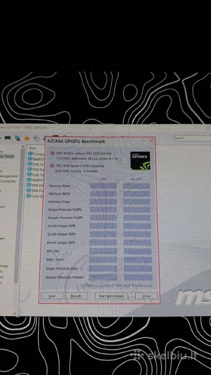The image size is (211, 375).
Task: Select the Management item in left tree
Action: pos(9,176)
